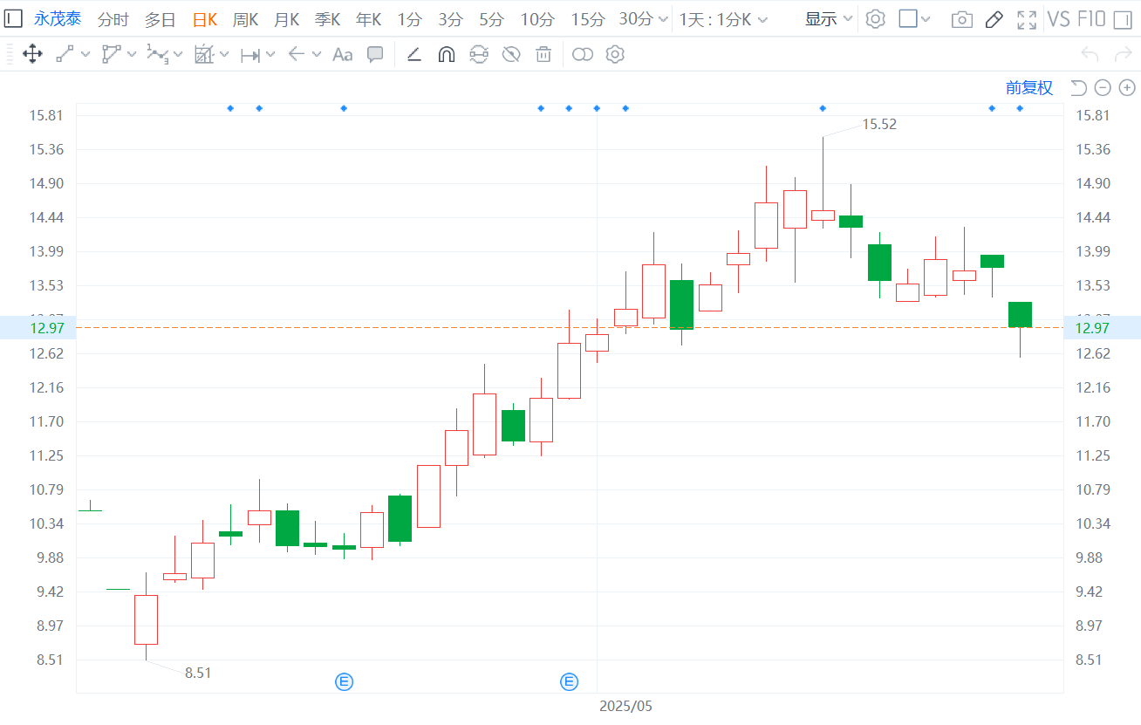Open the F10 company info button

[1091, 19]
